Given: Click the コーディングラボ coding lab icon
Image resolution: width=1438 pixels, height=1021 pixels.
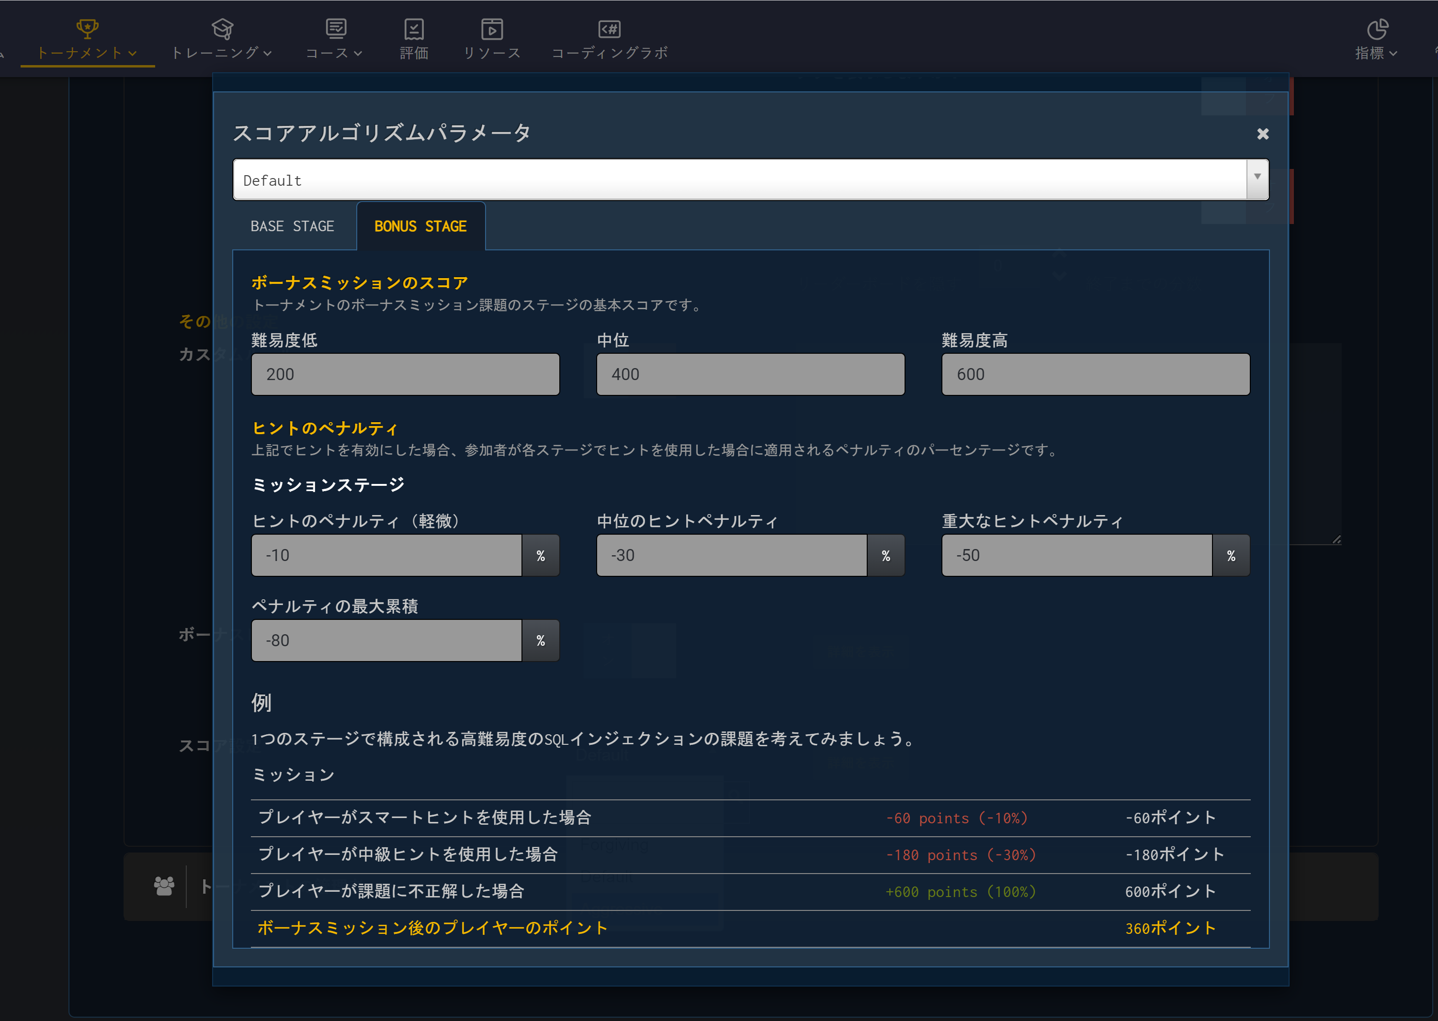Looking at the screenshot, I should (609, 29).
